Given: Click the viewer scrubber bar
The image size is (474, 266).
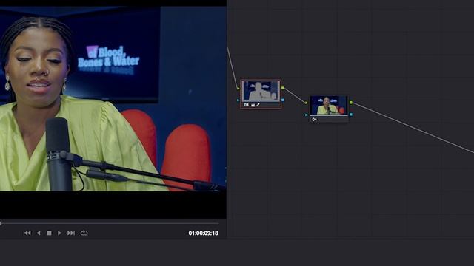Looking at the screenshot, I should 110,223.
